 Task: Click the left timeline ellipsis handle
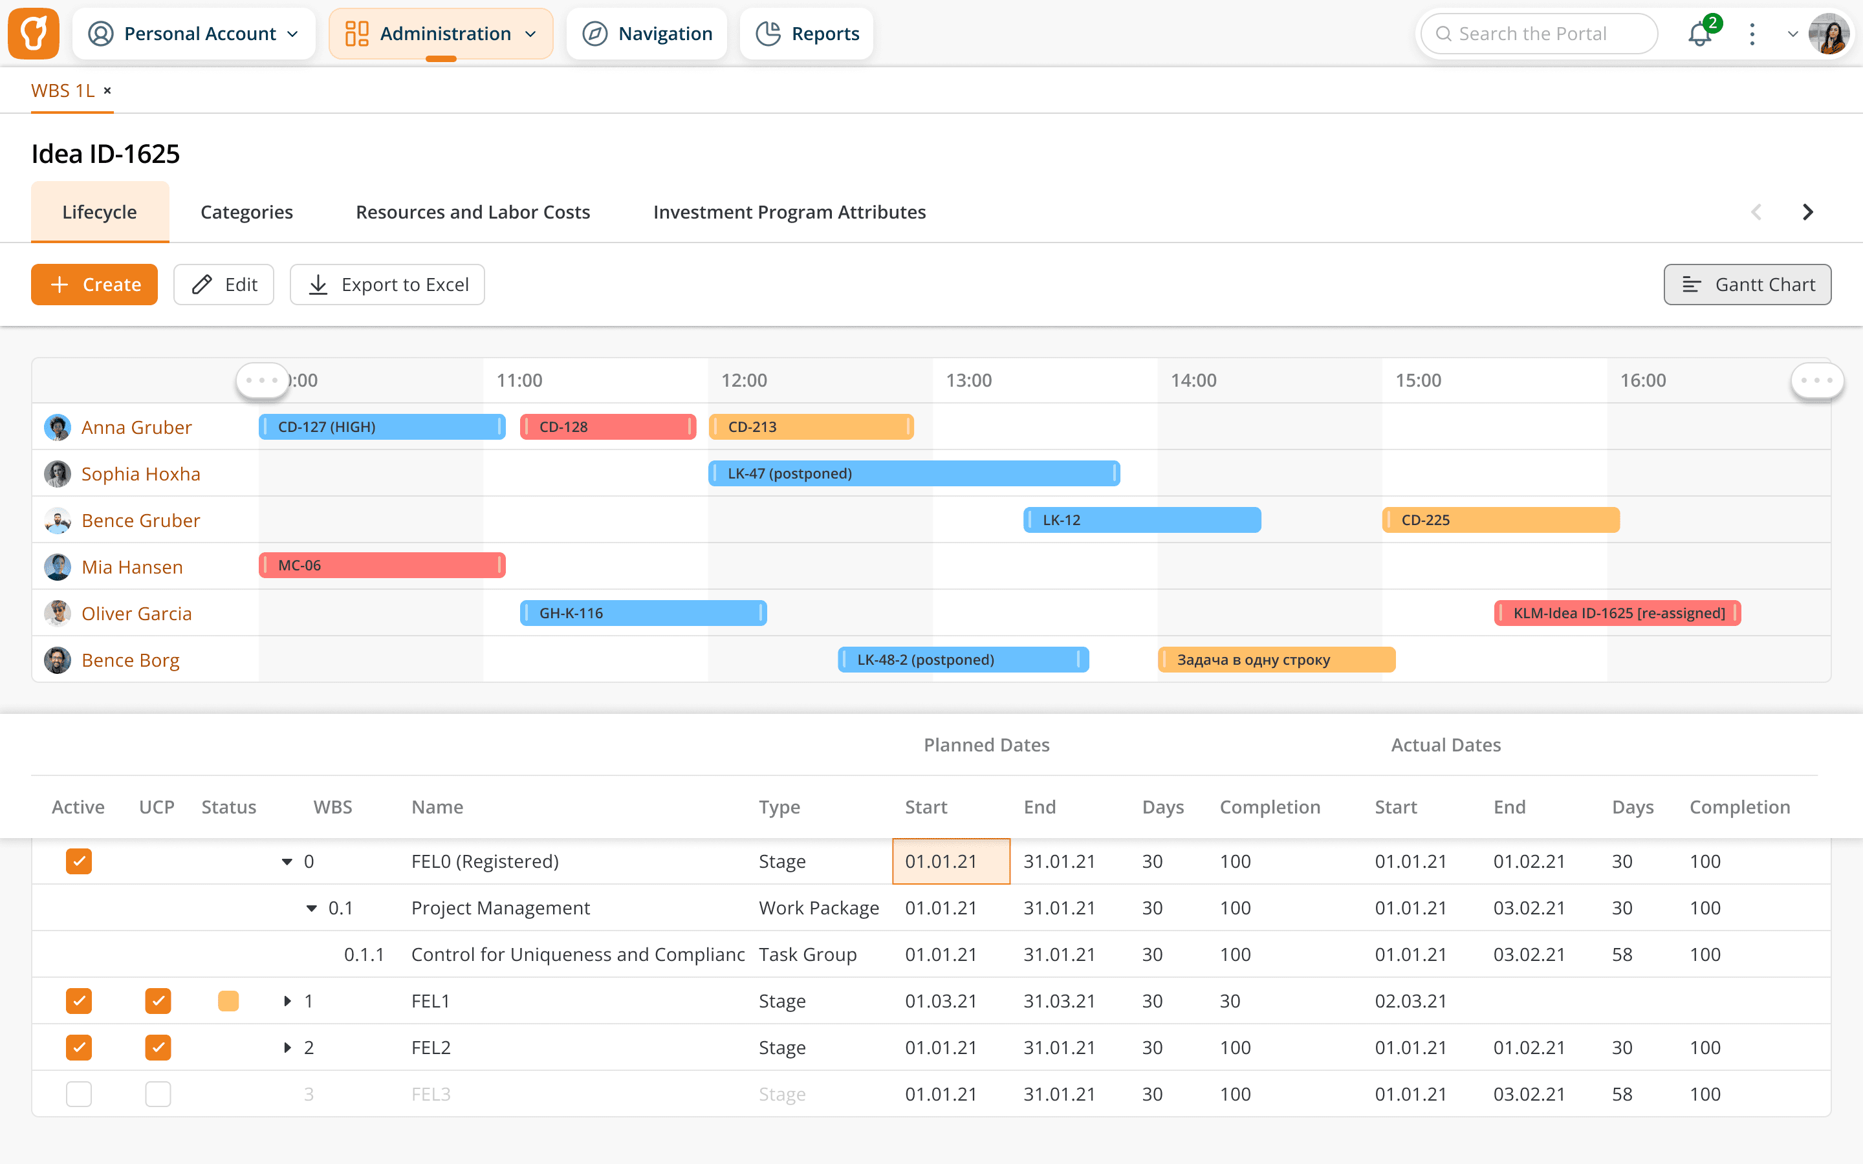tap(262, 380)
